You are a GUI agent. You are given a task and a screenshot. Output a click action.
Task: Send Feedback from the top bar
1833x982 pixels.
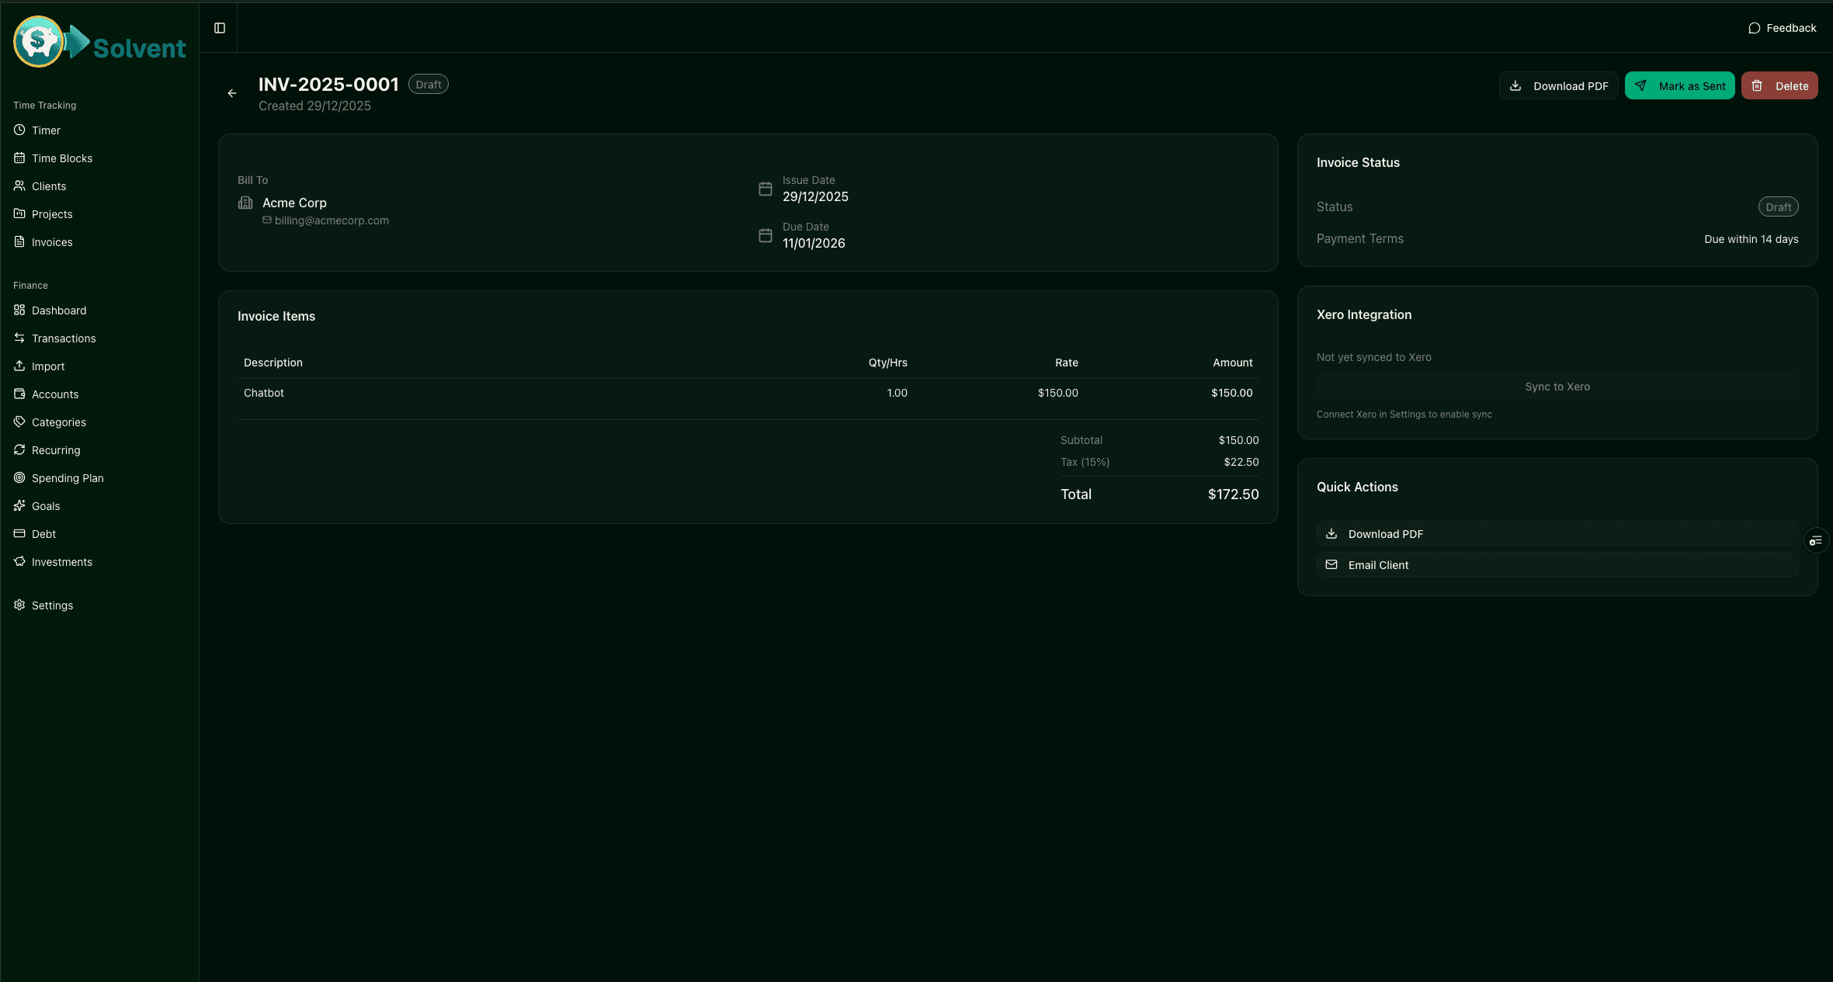pyautogui.click(x=1783, y=27)
